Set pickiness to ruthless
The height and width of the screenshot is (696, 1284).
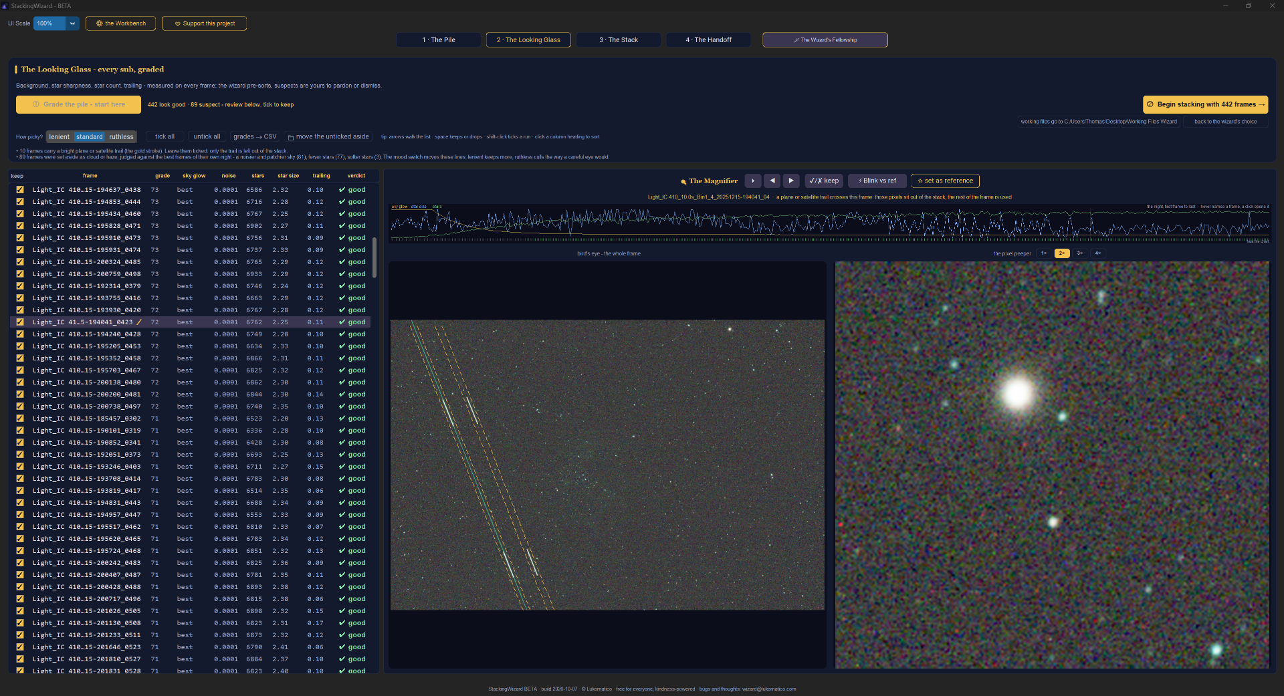point(121,137)
